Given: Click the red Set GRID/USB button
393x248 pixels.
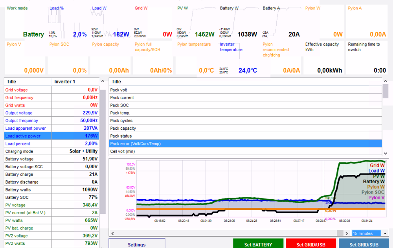Looking at the screenshot, I should 310,244.
